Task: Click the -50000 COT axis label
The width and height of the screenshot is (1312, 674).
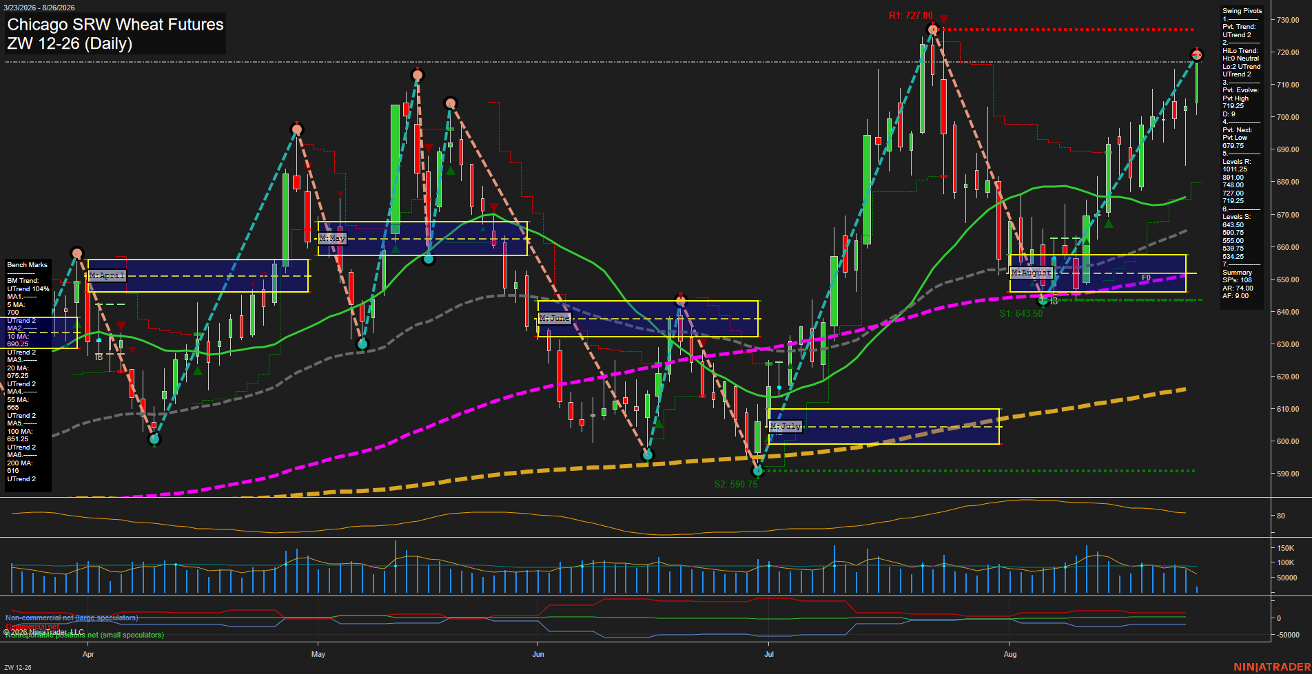Action: 1288,635
